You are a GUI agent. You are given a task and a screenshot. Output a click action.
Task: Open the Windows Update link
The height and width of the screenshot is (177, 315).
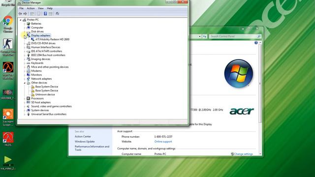tap(85, 142)
